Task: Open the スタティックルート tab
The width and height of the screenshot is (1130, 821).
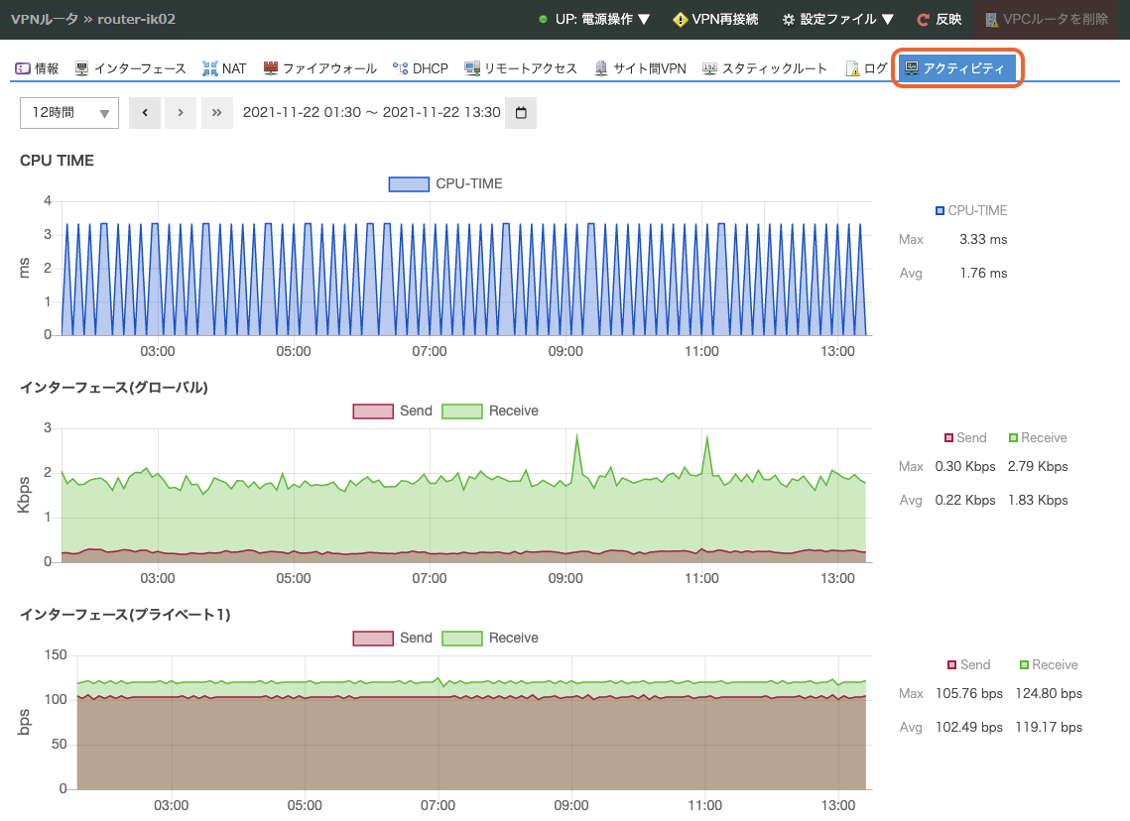Action: 765,68
